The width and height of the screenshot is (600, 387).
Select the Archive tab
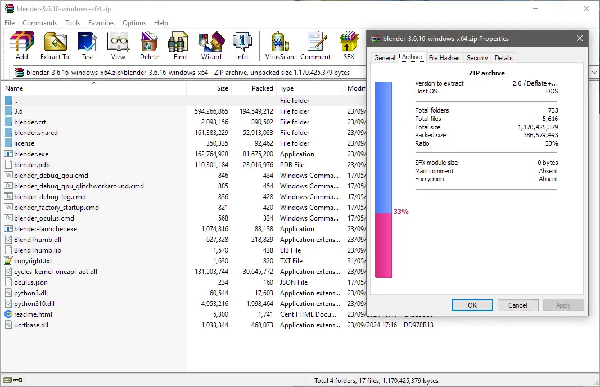pyautogui.click(x=412, y=57)
